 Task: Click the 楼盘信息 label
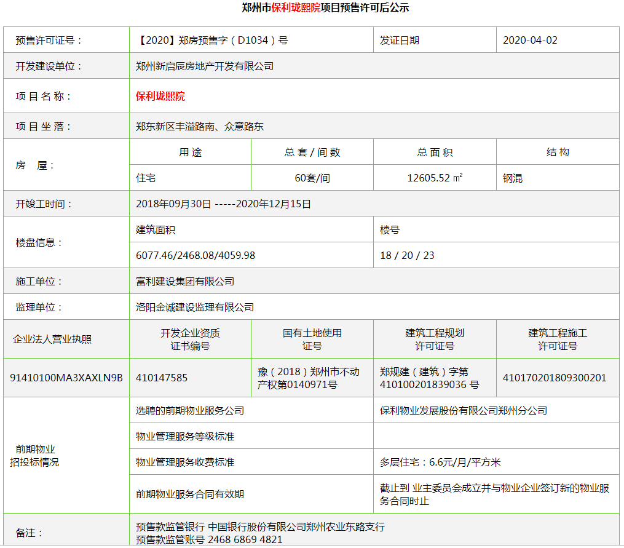(x=39, y=242)
